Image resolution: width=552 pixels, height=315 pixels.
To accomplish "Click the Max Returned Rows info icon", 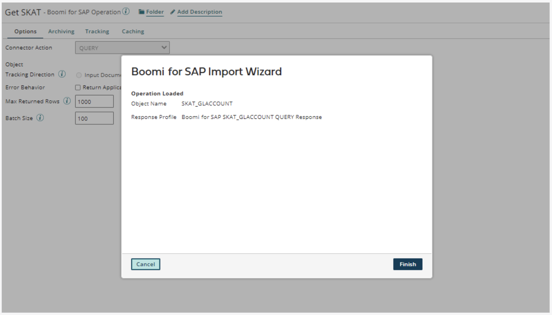I will (x=67, y=101).
